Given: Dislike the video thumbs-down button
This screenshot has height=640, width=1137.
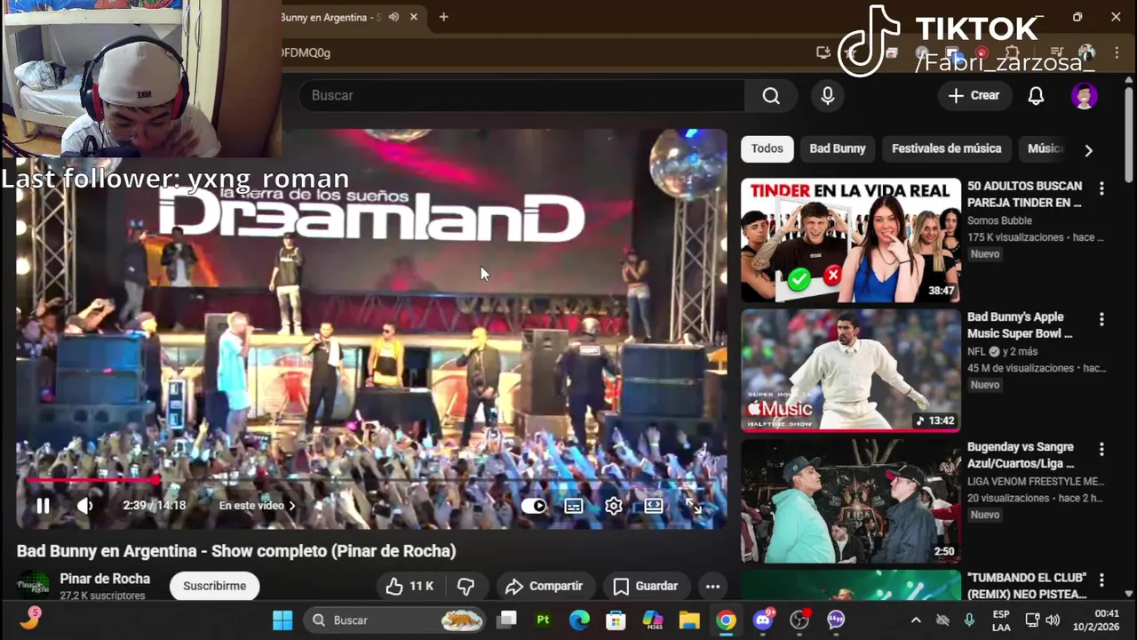Looking at the screenshot, I should (x=465, y=586).
